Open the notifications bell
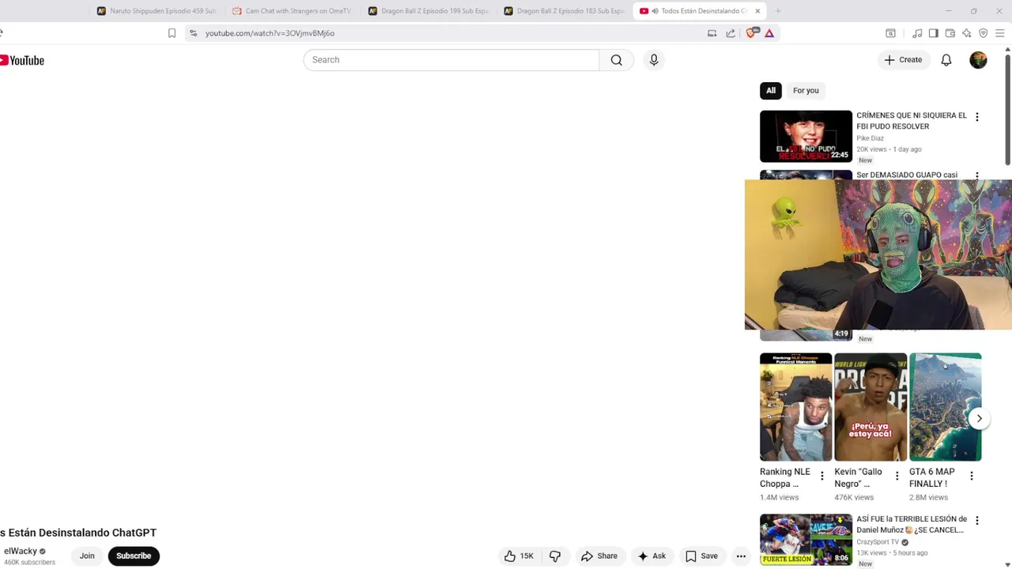The image size is (1012, 569). coord(946,60)
